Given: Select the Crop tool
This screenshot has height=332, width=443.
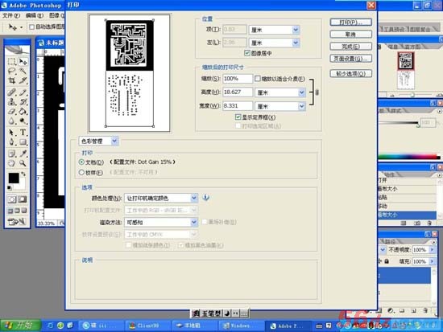Looking at the screenshot, I should tap(12, 80).
